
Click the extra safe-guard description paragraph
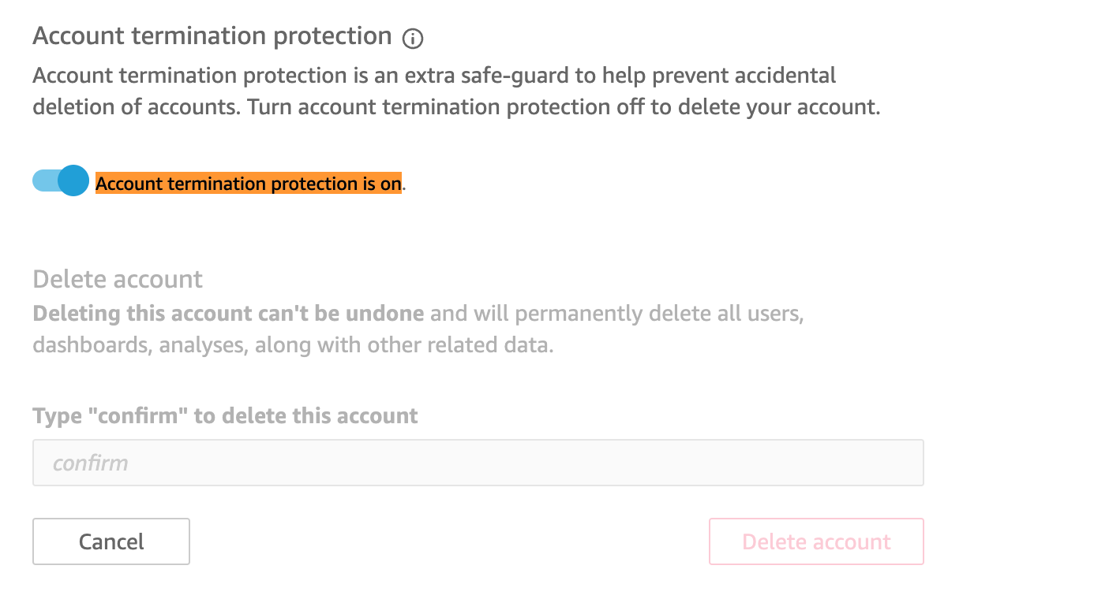click(456, 91)
